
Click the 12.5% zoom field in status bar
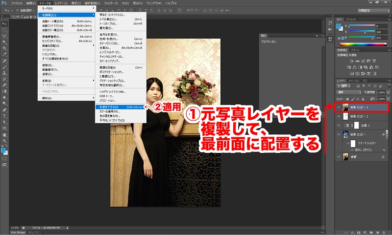click(x=15, y=228)
